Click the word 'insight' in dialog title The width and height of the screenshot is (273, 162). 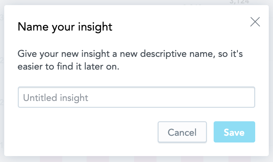click(x=95, y=27)
